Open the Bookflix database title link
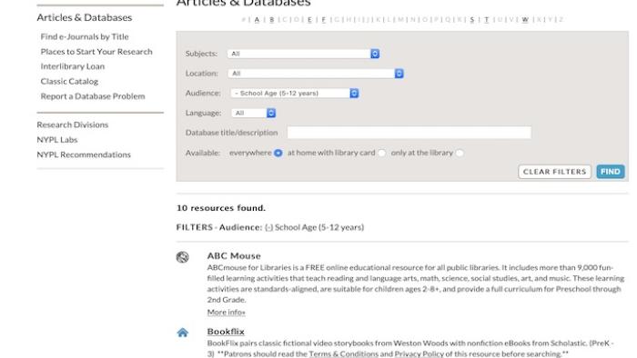 click(x=226, y=332)
